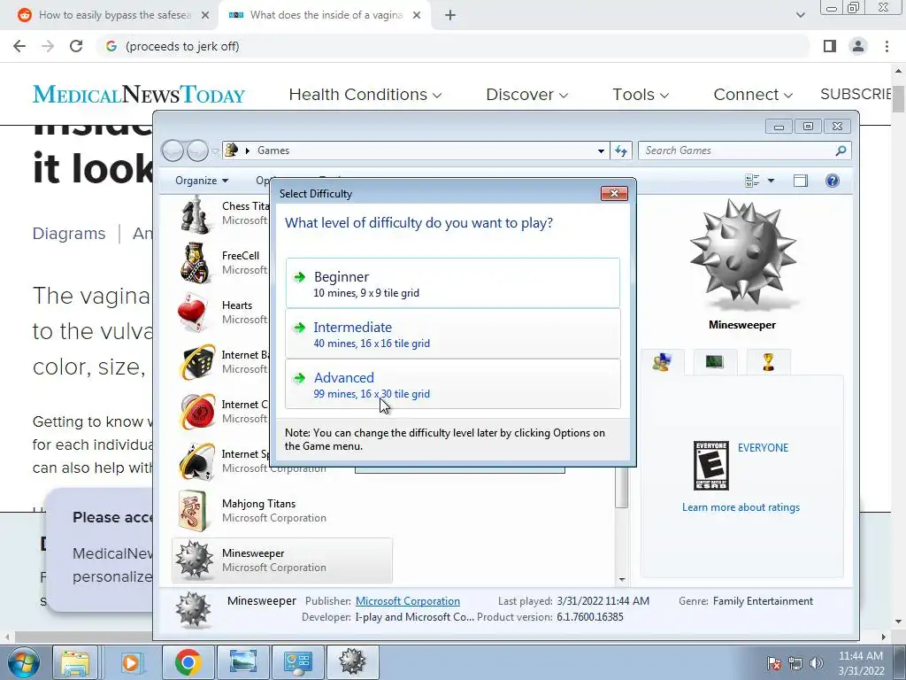This screenshot has width=906, height=680.
Task: Choose the Beginner difficulty option
Action: 452,283
